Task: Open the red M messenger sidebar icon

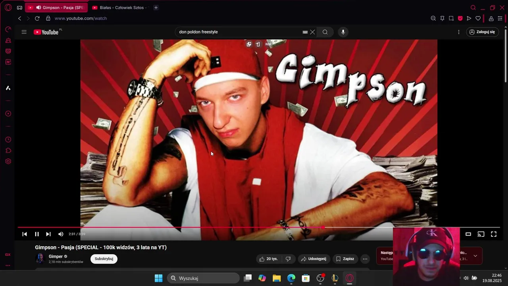Action: click(8, 62)
